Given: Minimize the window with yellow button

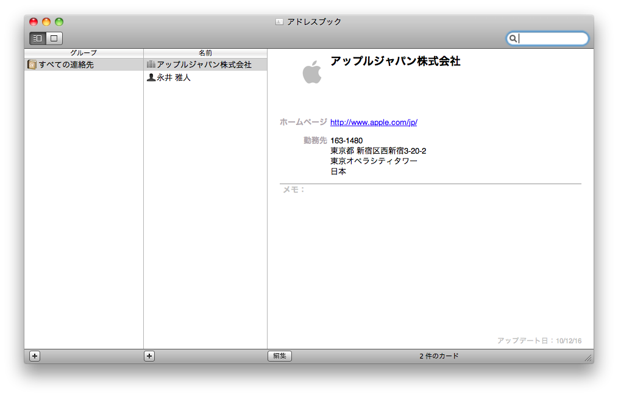Looking at the screenshot, I should pyautogui.click(x=46, y=22).
